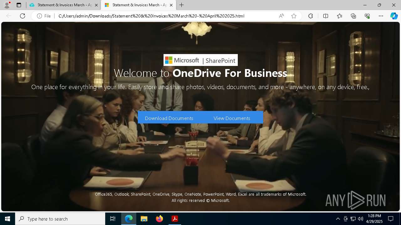Minimize the browser window
This screenshot has height=225, width=401.
(x=365, y=5)
